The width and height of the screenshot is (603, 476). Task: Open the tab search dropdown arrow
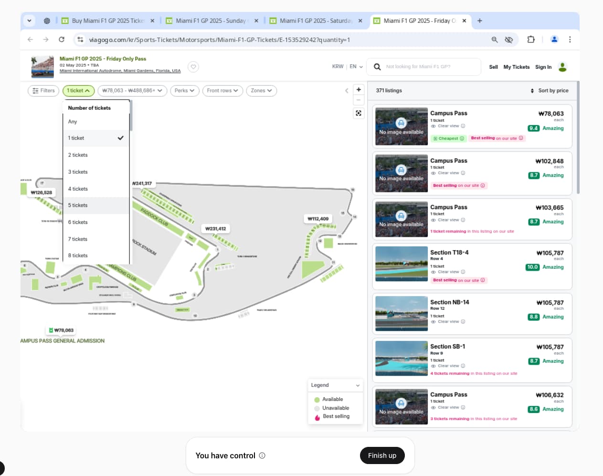tap(29, 21)
